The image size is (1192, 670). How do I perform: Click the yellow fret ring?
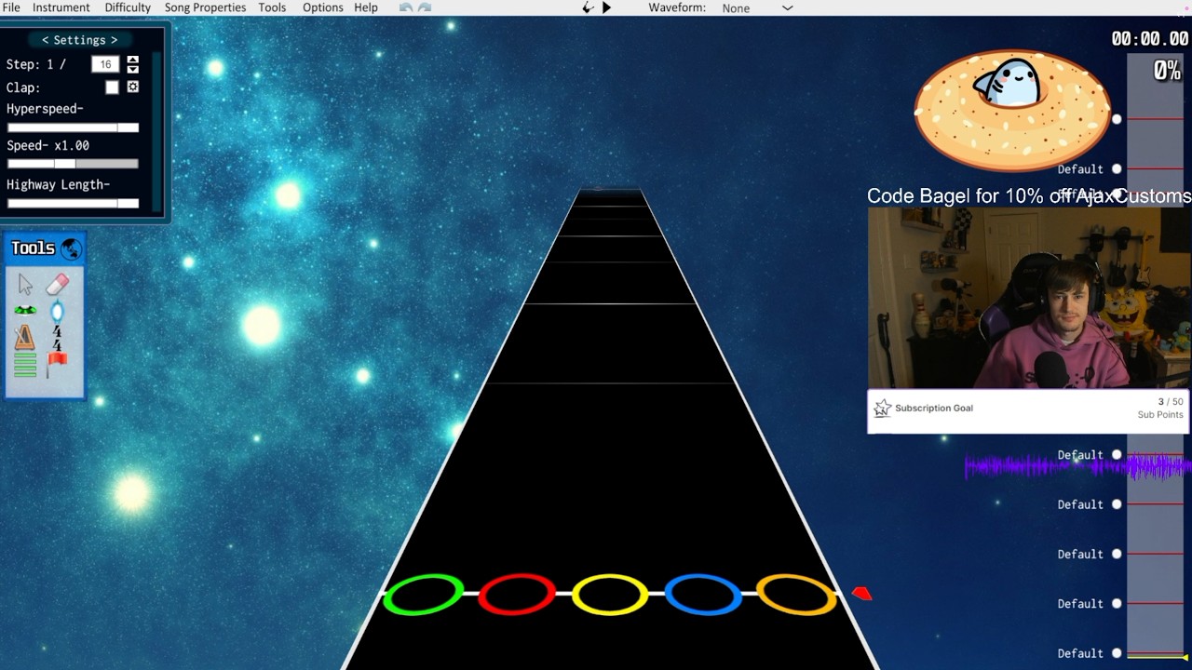[x=610, y=595]
